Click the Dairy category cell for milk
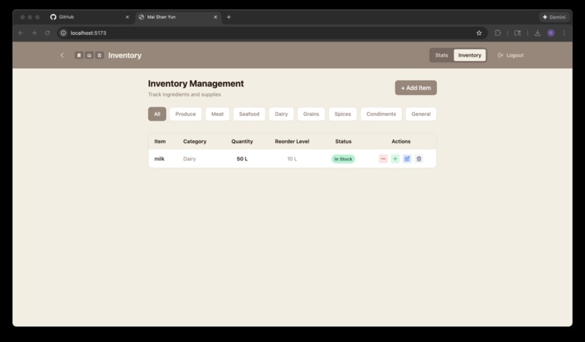This screenshot has height=342, width=585. pyautogui.click(x=189, y=159)
